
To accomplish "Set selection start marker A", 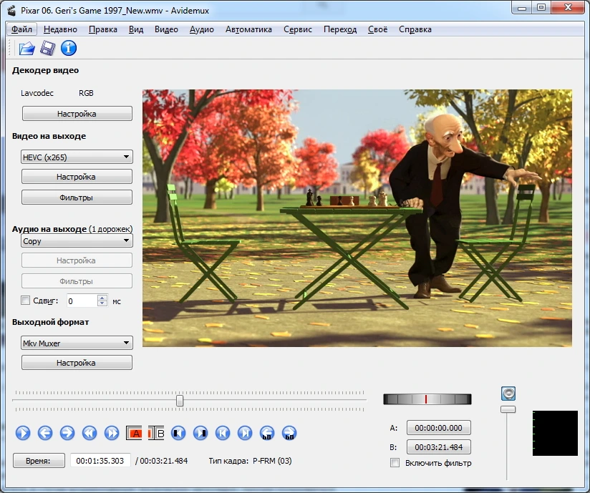I will (134, 433).
